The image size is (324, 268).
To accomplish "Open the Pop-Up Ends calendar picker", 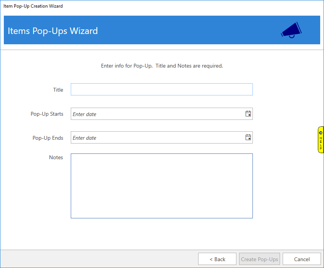I will click(248, 137).
